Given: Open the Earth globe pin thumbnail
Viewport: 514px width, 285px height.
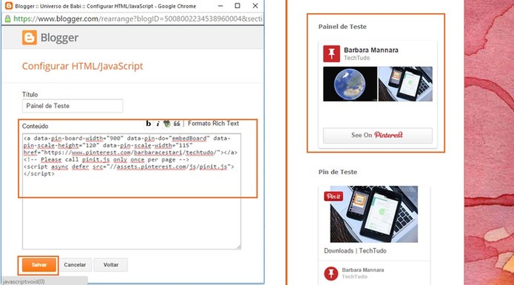Looking at the screenshot, I should 350,84.
